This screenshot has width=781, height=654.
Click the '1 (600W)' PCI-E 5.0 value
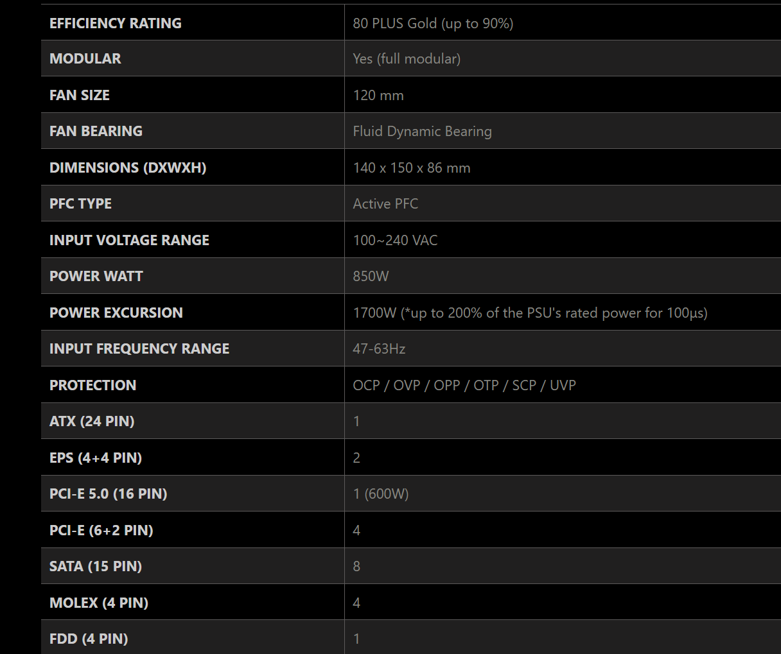tap(381, 494)
